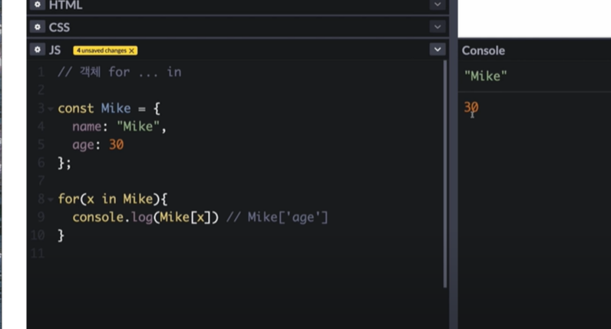Click the // Mike['age'] comment
This screenshot has height=329, width=611.
(x=277, y=217)
